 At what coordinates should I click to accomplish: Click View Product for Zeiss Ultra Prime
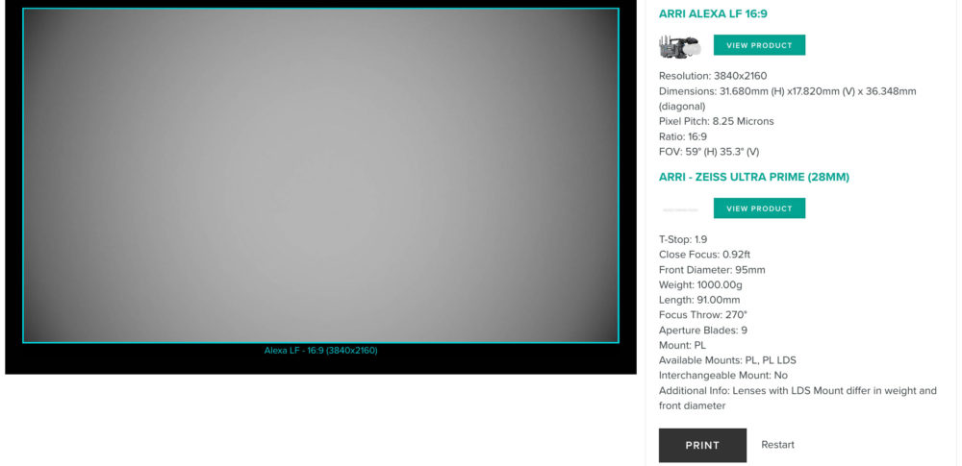[x=759, y=208]
